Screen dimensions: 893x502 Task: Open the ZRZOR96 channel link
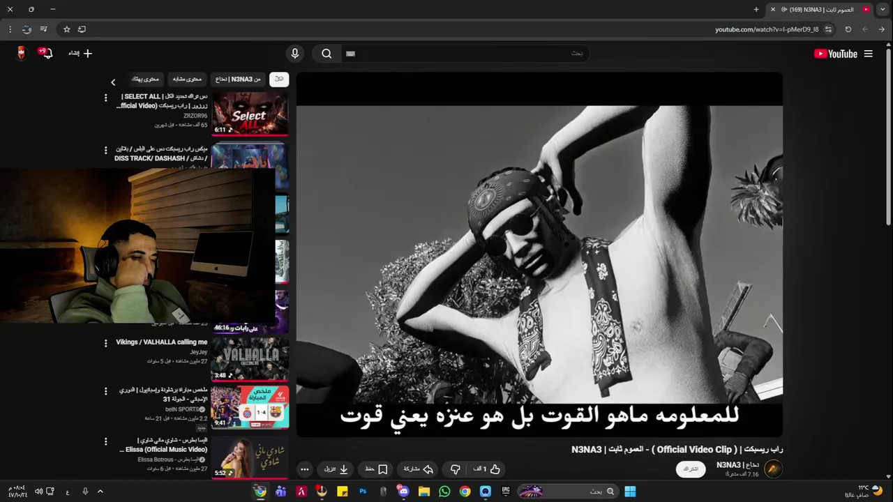click(x=195, y=116)
